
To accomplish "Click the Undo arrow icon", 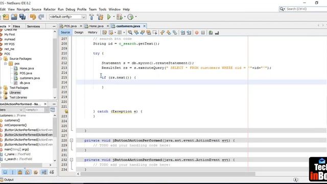I will [x=33, y=17].
